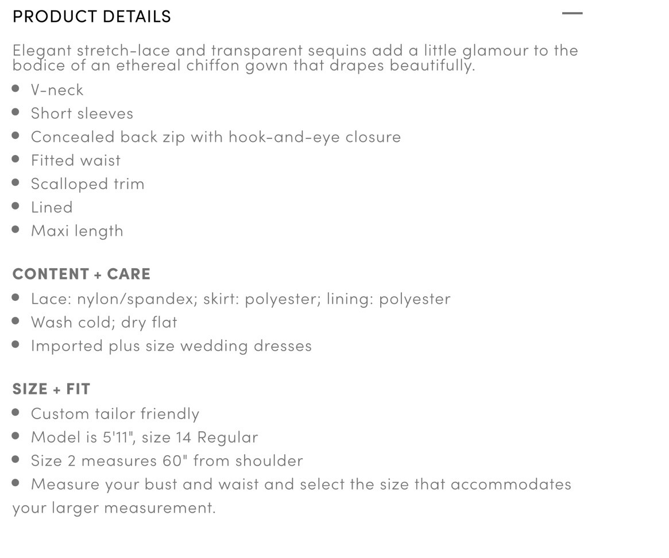This screenshot has height=558, width=669.
Task: Click the Elegant stretch-lace description paragraph
Action: click(x=295, y=58)
